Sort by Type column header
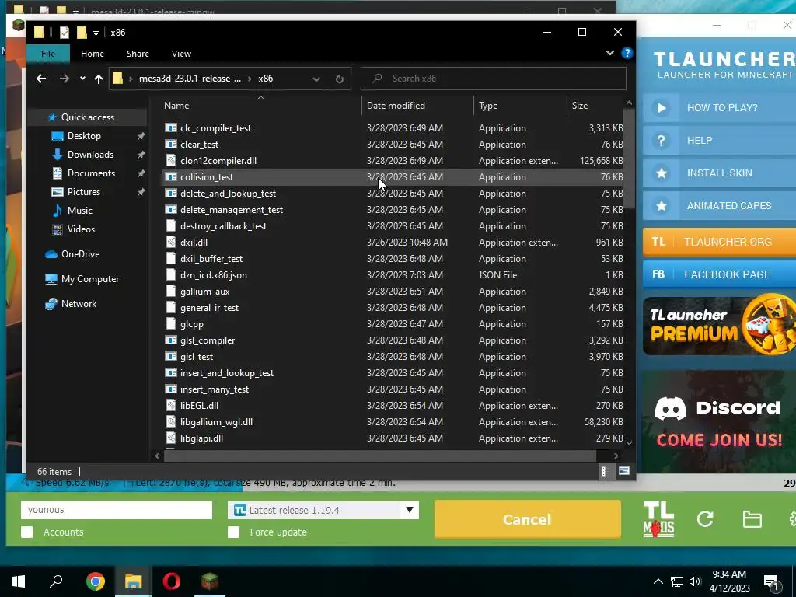Image resolution: width=796 pixels, height=597 pixels. (x=520, y=106)
